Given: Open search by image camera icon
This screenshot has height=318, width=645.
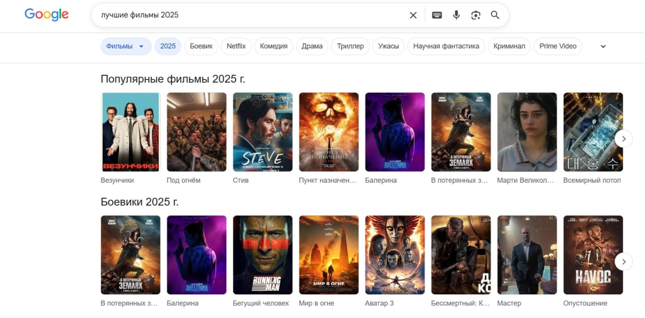Looking at the screenshot, I should [x=476, y=15].
